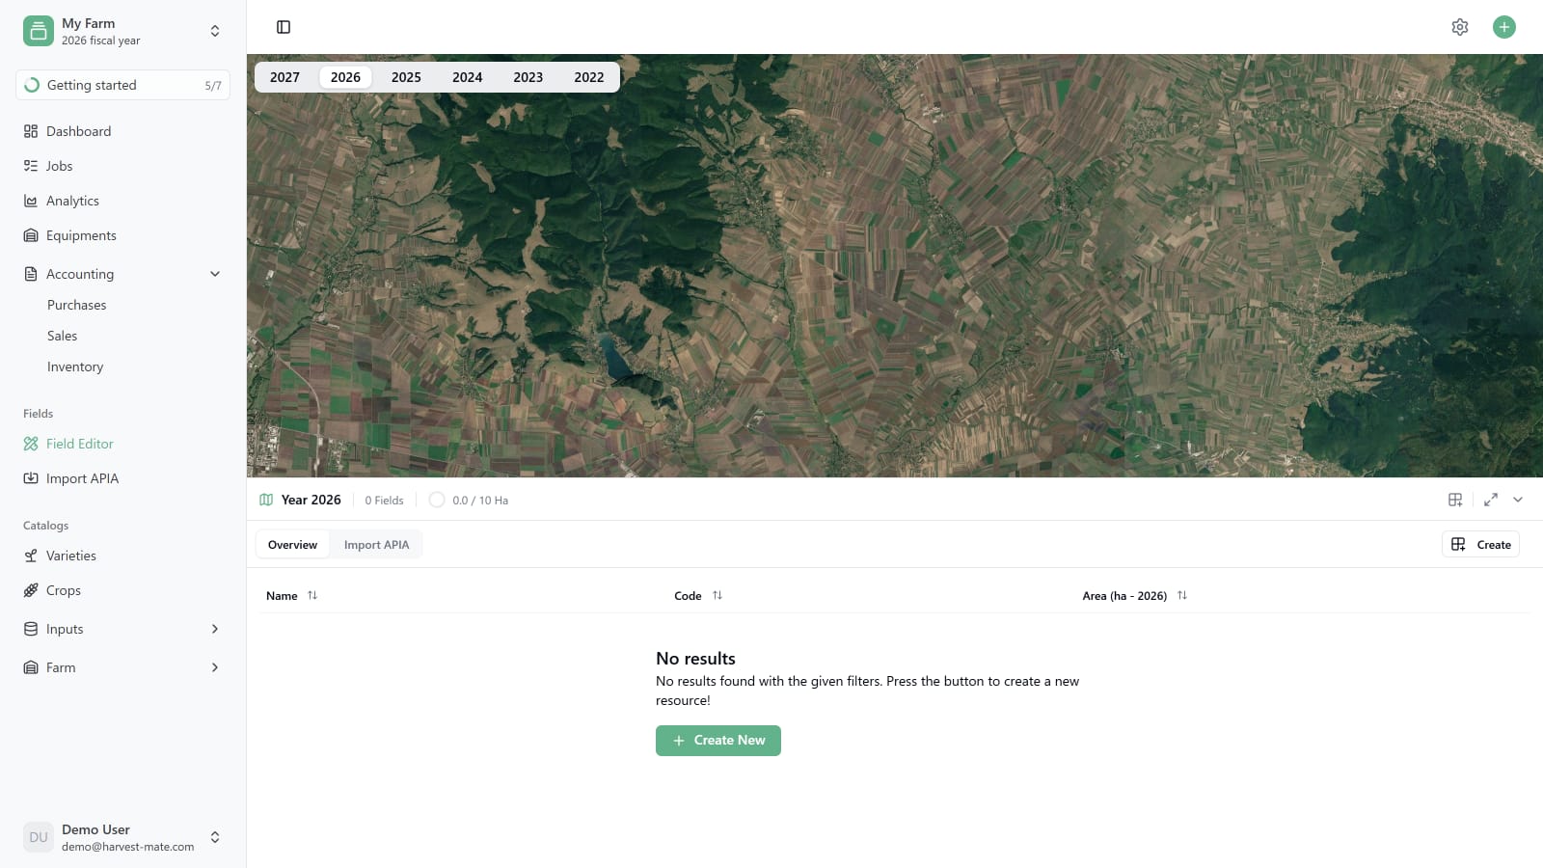Click the Create New button
The height and width of the screenshot is (868, 1543).
tap(718, 741)
